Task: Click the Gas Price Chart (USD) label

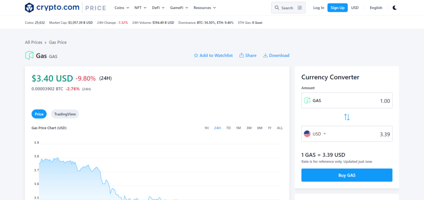Action: click(49, 128)
